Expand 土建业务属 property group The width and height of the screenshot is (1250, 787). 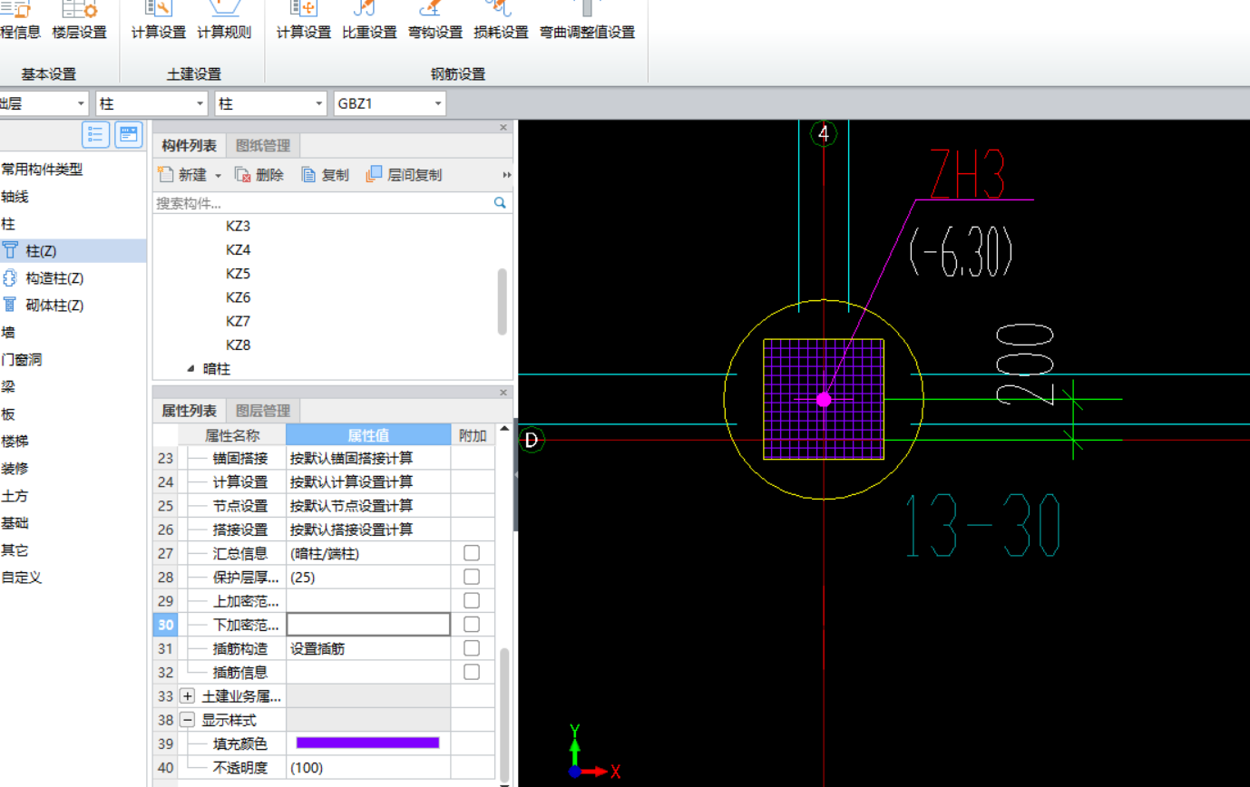(188, 696)
